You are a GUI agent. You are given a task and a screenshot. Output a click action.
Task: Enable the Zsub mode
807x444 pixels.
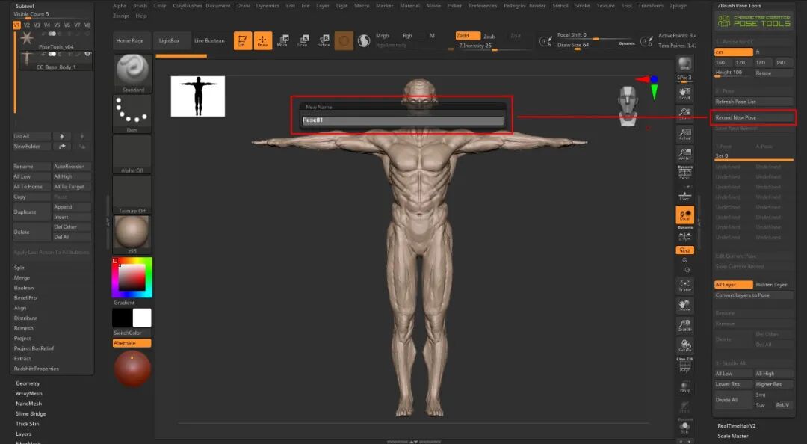pos(489,36)
